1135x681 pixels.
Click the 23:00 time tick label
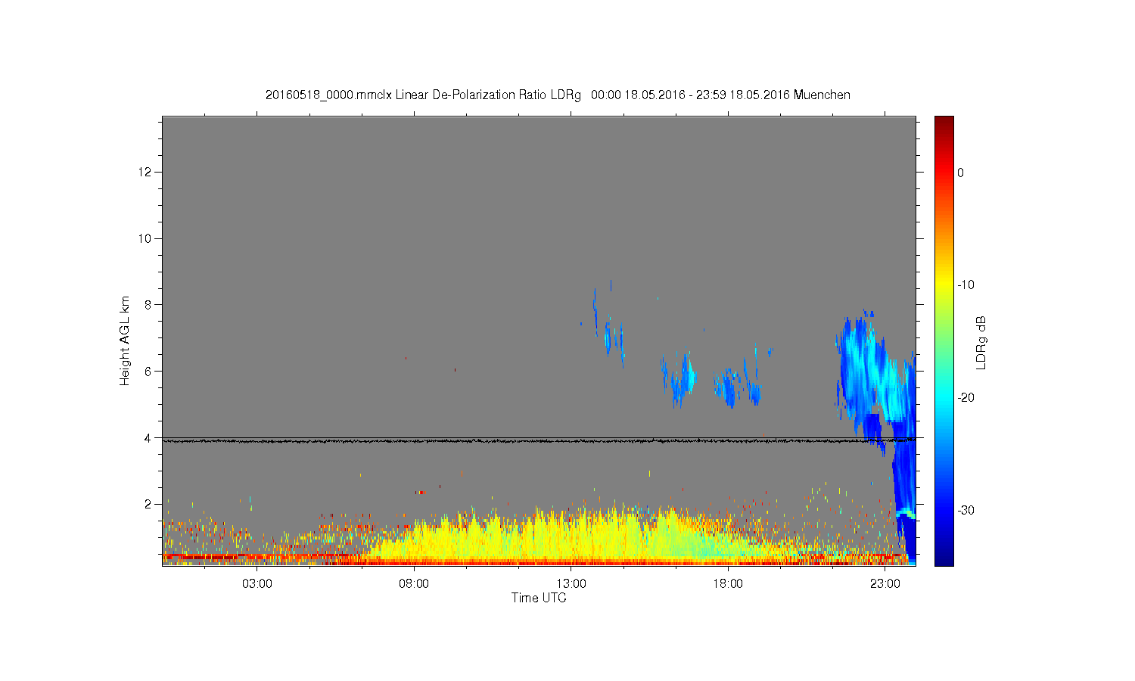885,584
